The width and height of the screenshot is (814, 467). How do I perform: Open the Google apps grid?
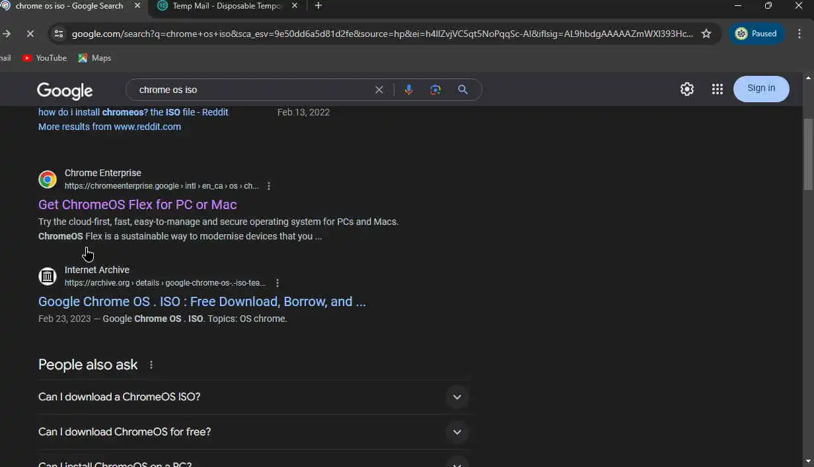(x=718, y=89)
